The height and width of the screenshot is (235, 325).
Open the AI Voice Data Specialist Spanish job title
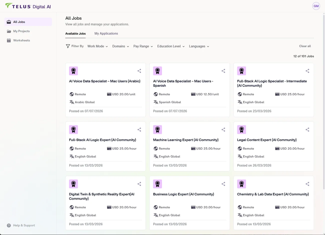[183, 83]
